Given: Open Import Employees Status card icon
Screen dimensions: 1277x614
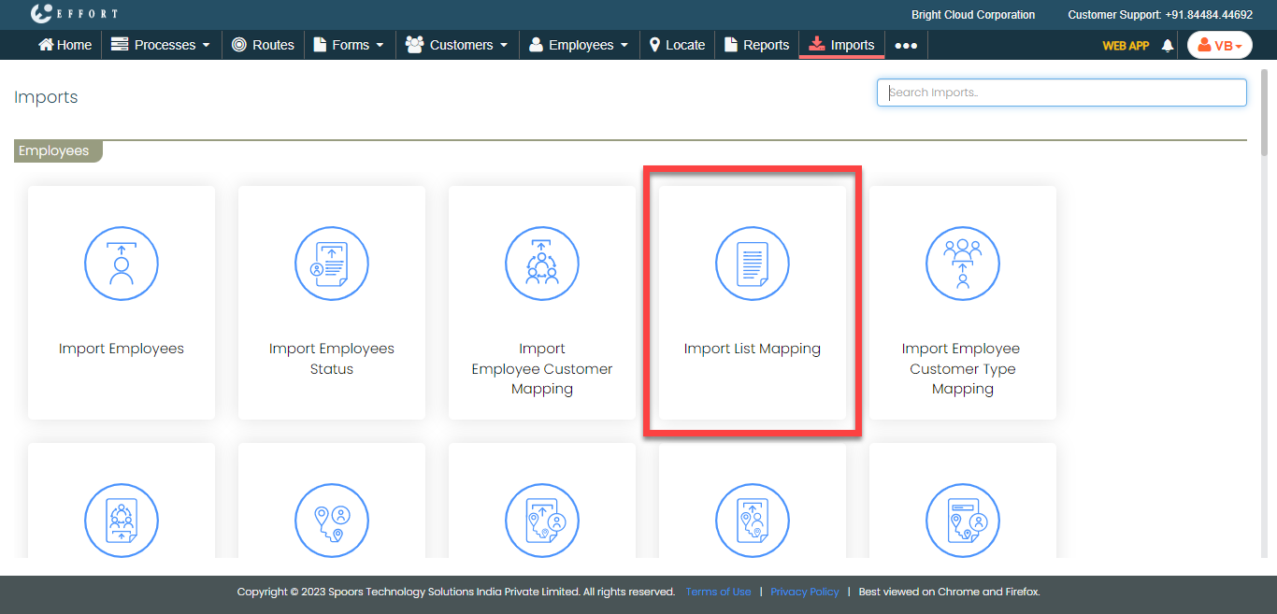Looking at the screenshot, I should (332, 264).
